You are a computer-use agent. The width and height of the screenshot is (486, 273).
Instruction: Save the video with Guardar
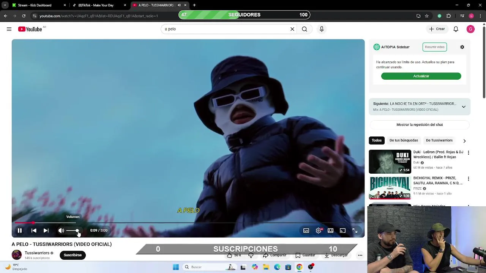click(x=305, y=255)
